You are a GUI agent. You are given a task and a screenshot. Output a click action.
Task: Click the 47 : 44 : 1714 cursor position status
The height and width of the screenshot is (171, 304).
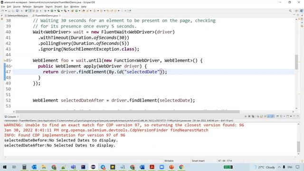(x=225, y=161)
